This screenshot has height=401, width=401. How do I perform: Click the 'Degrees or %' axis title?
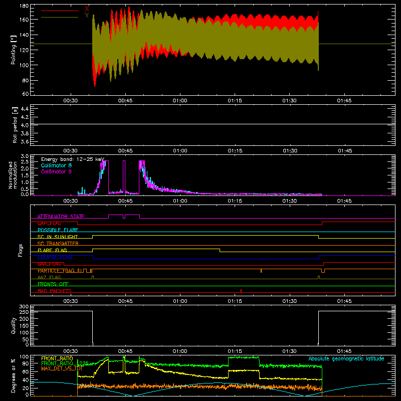coord(14,376)
